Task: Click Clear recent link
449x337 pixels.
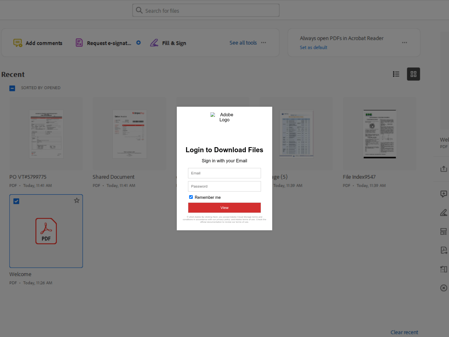Action: pyautogui.click(x=404, y=332)
